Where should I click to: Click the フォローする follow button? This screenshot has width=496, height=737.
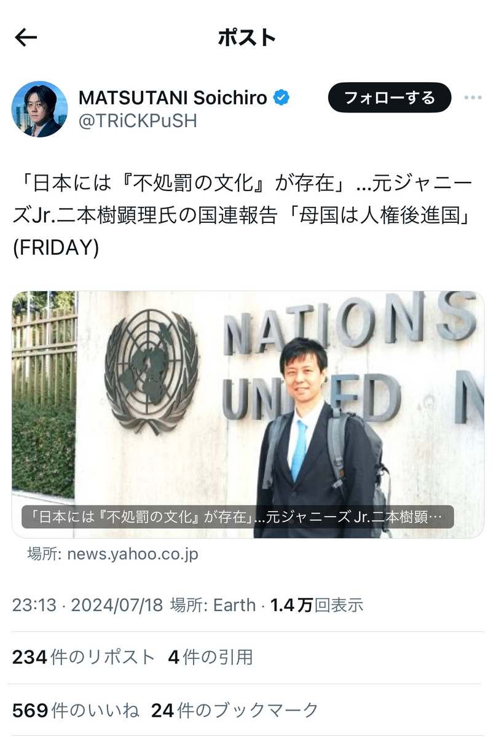pos(389,98)
